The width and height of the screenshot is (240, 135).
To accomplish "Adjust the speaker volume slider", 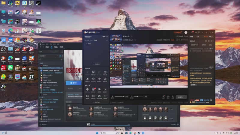I will (139, 96).
